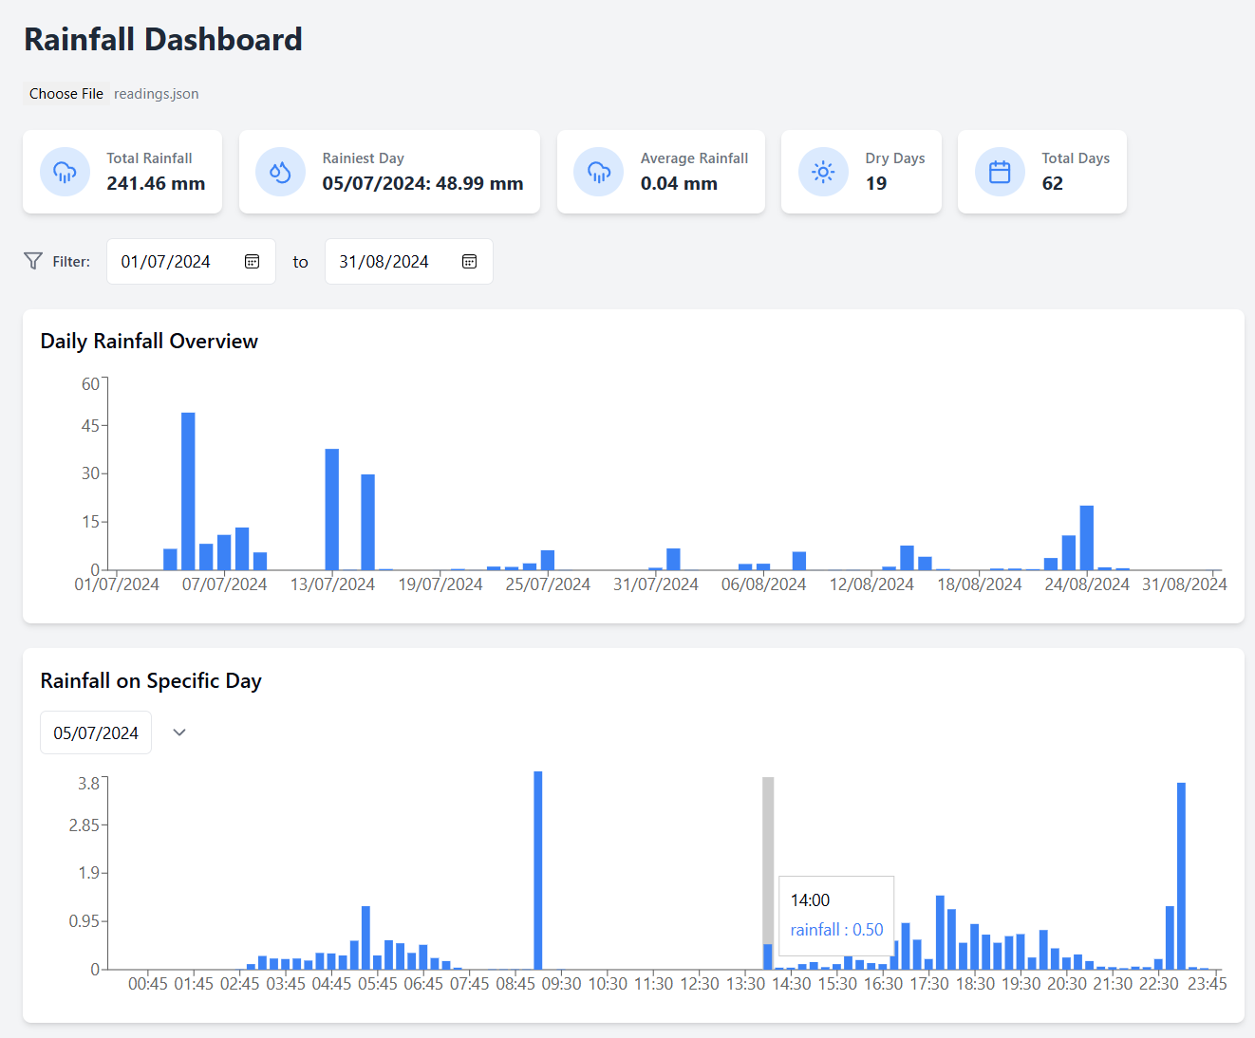The height and width of the screenshot is (1038, 1255).
Task: Click the Rainiest Day droplets icon
Action: (280, 172)
